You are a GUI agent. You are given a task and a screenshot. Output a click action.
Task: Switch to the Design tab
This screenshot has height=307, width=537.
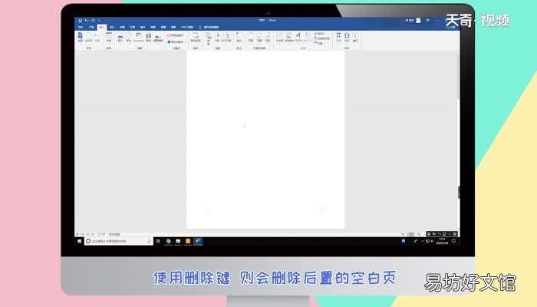click(x=112, y=27)
